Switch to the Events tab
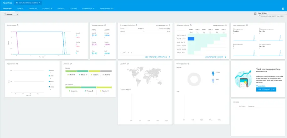 click(20, 9)
